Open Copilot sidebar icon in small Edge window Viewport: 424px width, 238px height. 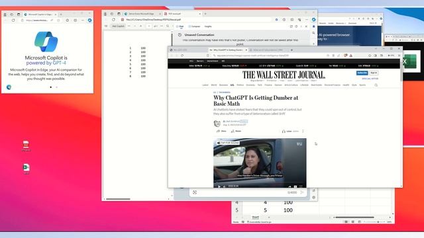tap(89, 20)
